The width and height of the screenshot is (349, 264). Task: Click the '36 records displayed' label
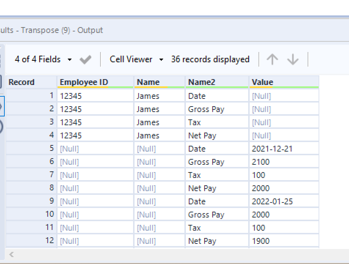pyautogui.click(x=210, y=59)
